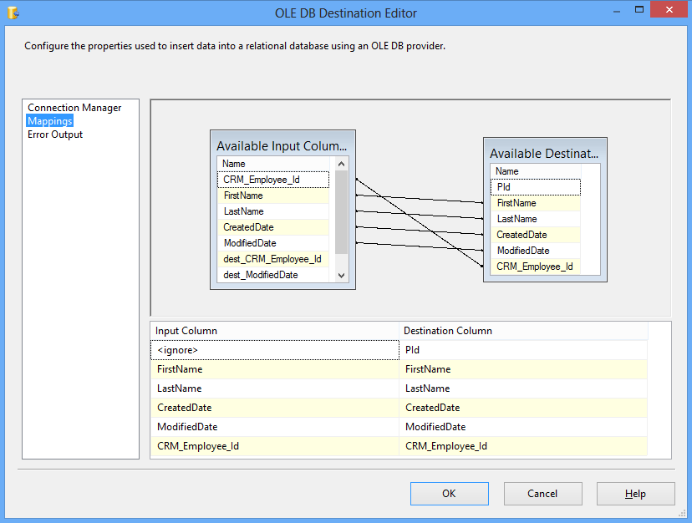
Task: Click FirstName destination column cell in grid
Action: [523, 369]
